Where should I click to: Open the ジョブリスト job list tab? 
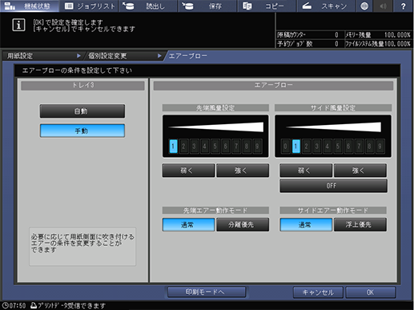(89, 6)
